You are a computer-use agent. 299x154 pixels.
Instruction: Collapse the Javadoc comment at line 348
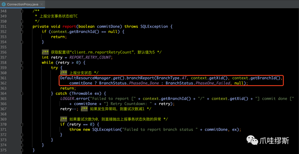coord(22,11)
